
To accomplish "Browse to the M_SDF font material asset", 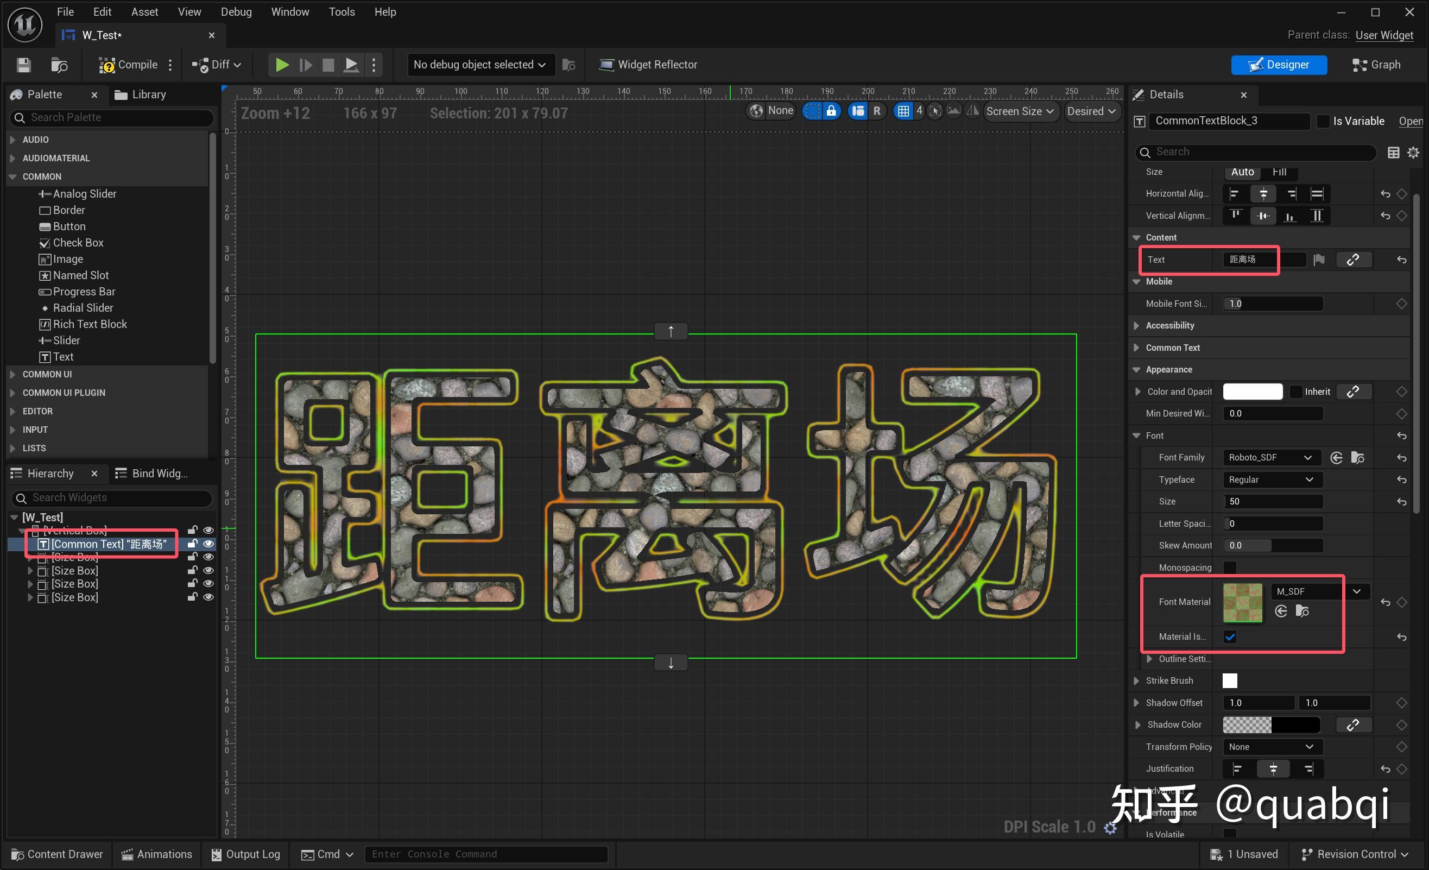I will (1302, 611).
